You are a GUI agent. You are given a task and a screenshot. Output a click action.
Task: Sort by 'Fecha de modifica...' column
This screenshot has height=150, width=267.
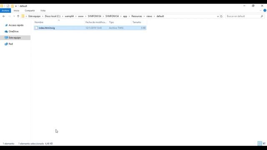(96, 22)
